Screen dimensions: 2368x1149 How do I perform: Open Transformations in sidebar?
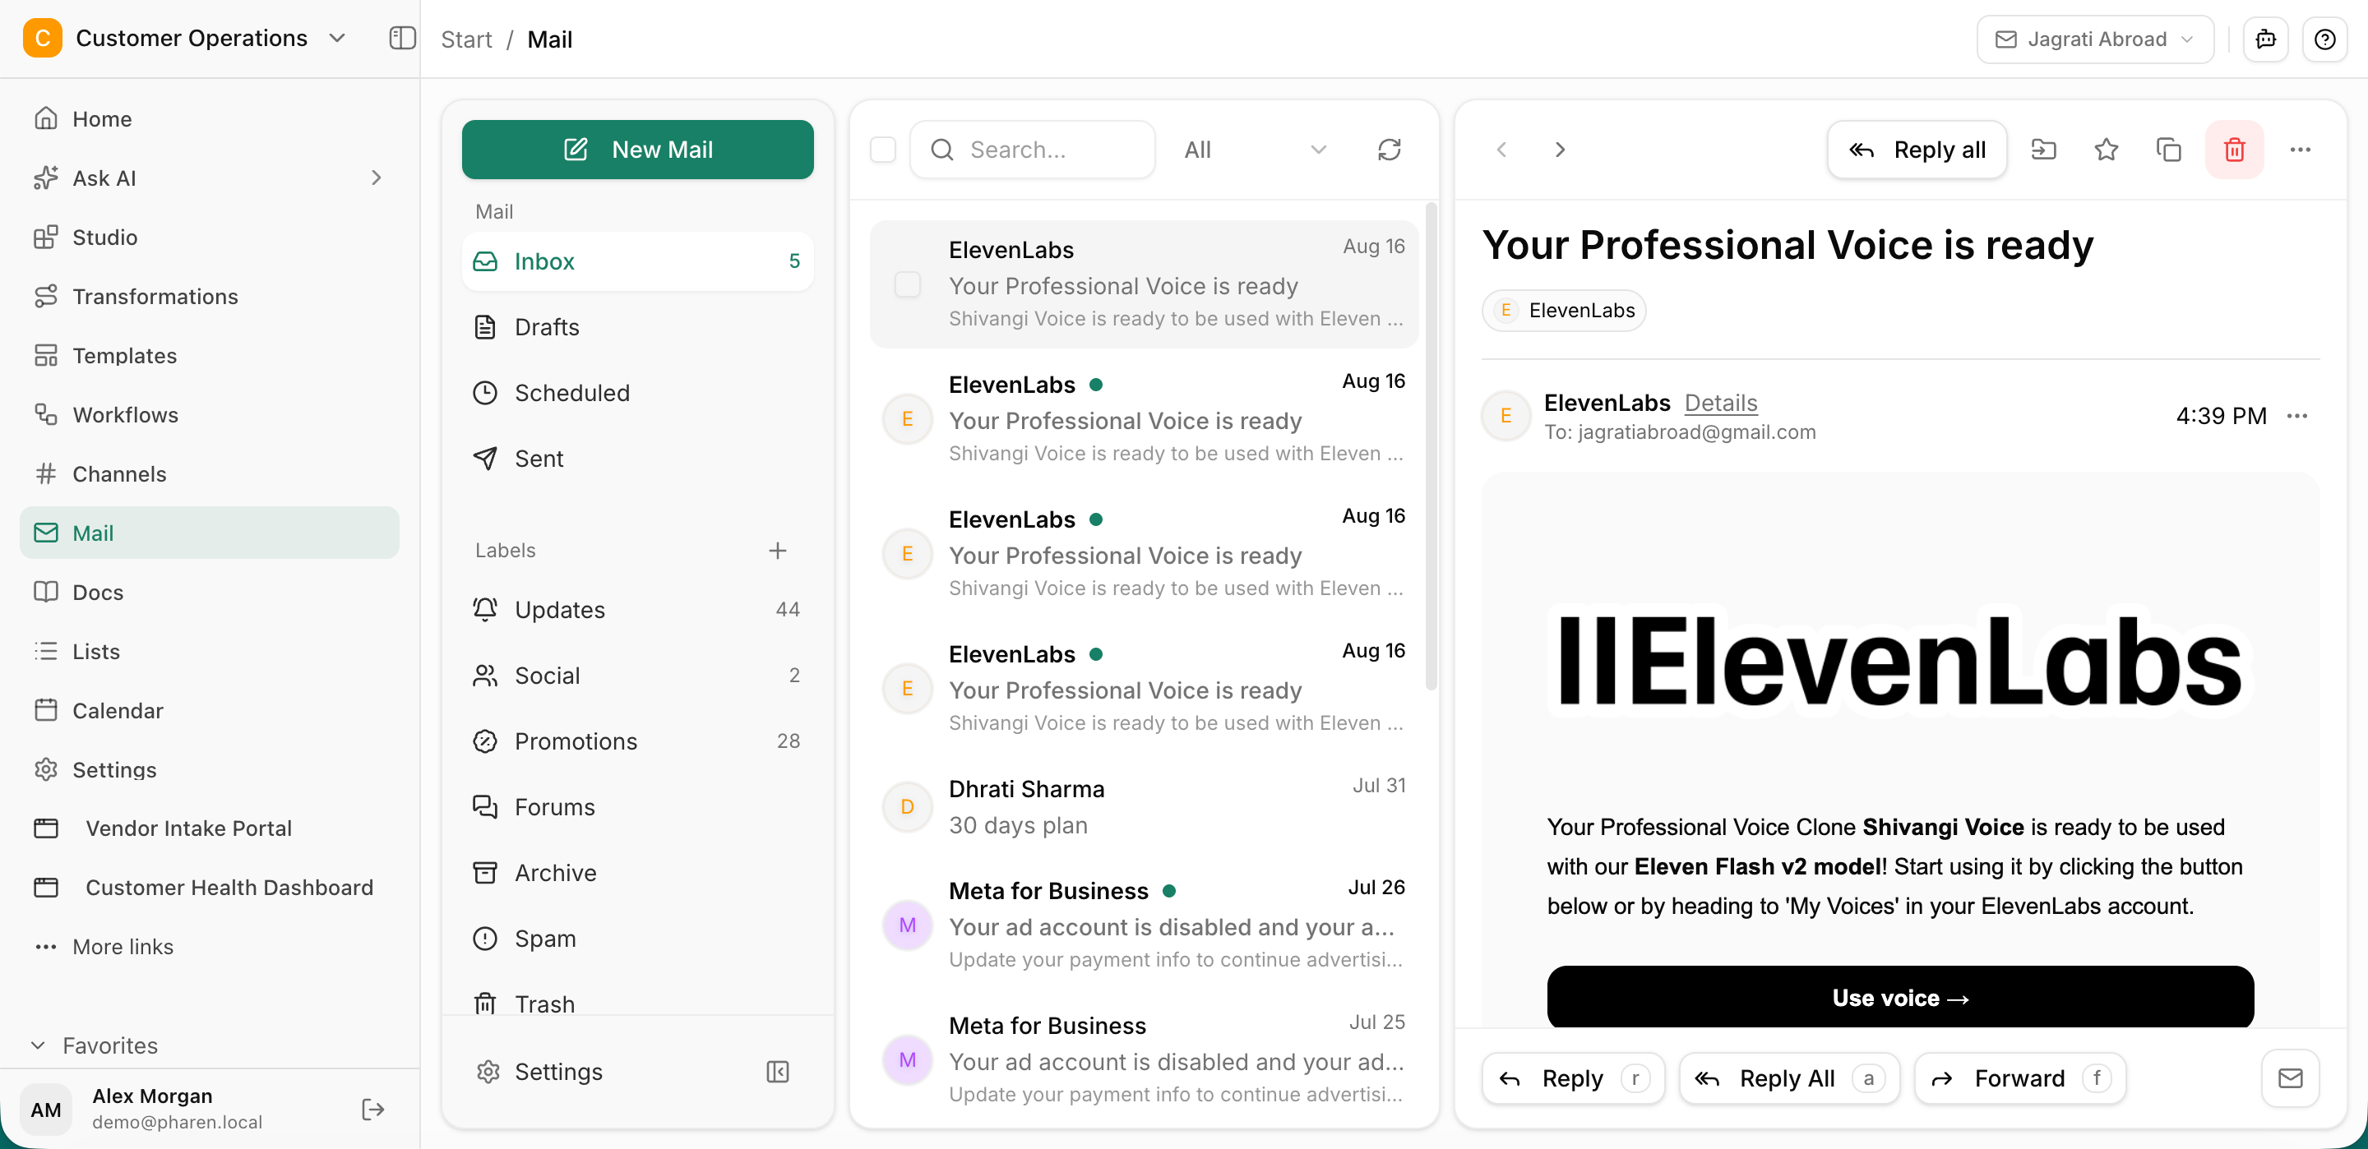[x=210, y=296]
